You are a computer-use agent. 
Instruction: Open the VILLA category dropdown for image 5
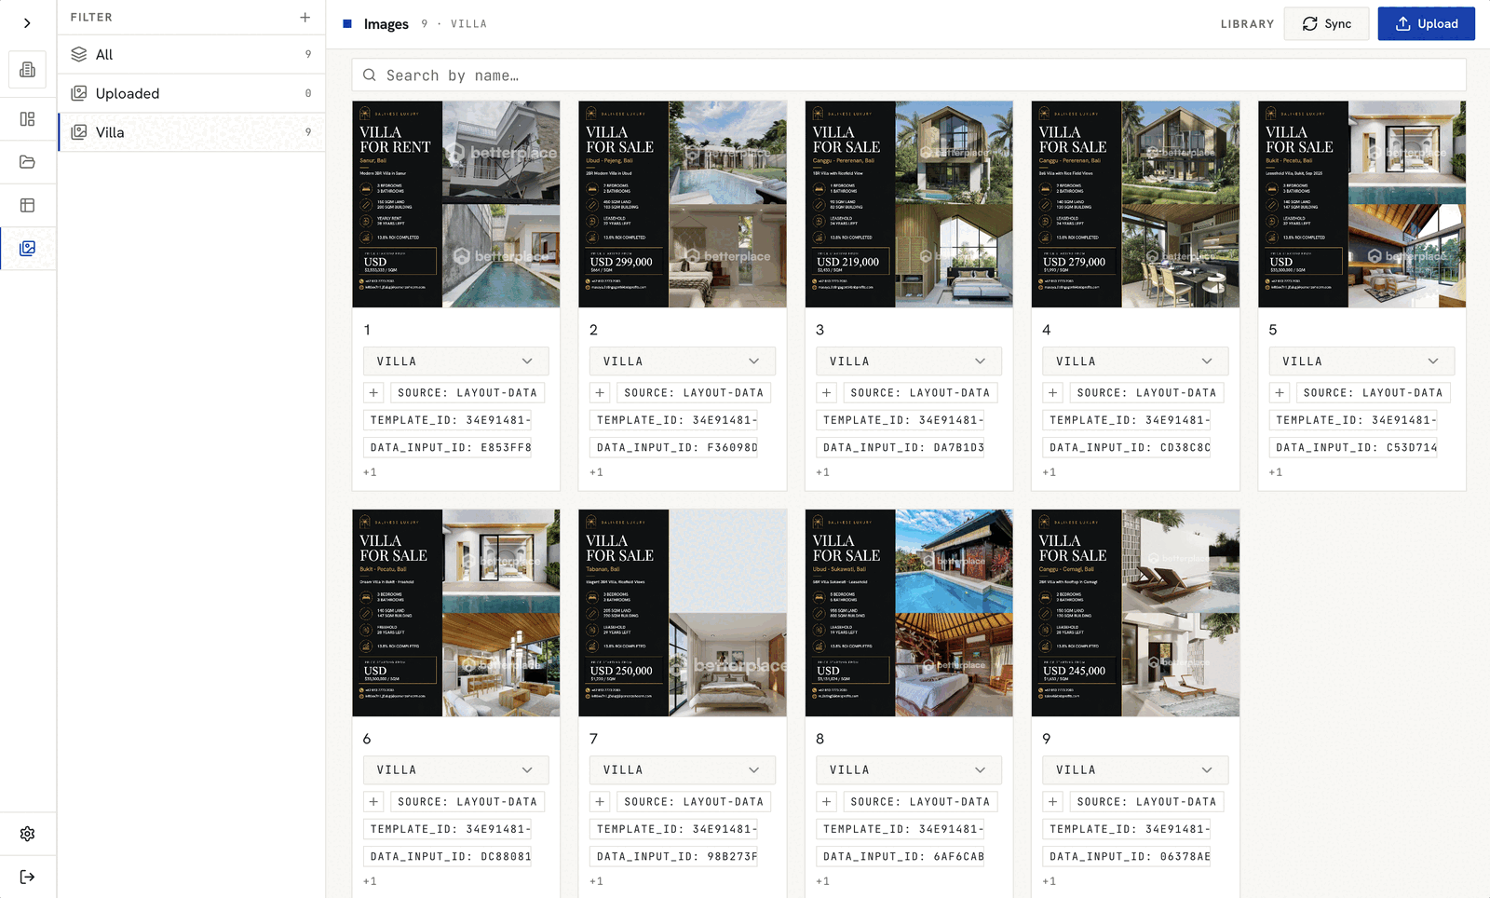[x=1361, y=361]
